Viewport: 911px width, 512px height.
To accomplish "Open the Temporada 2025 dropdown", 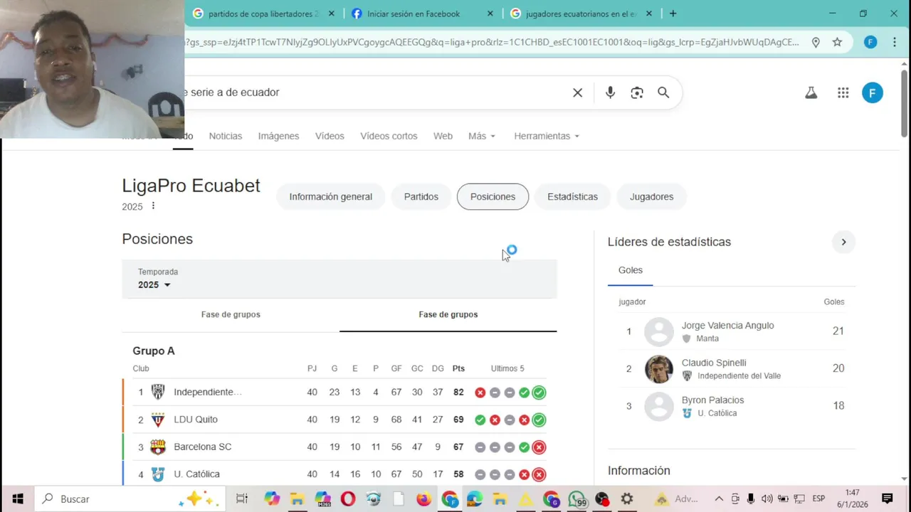I will click(154, 284).
